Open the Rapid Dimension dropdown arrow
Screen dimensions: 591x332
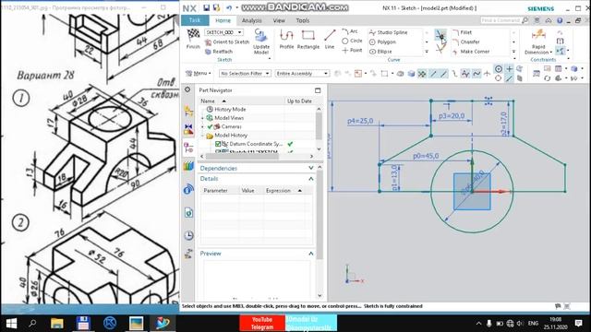551,53
